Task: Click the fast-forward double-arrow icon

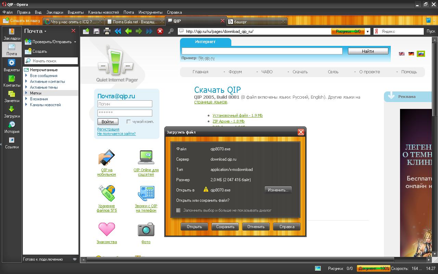Action: (150, 31)
